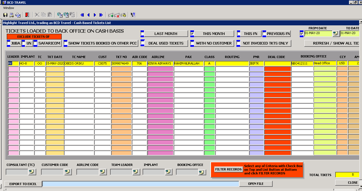Open Customer Code list-of-values button
The image size is (362, 191).
68,172
